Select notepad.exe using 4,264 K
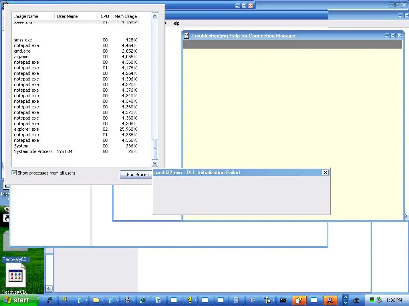The height and width of the screenshot is (306, 409). coord(75,73)
